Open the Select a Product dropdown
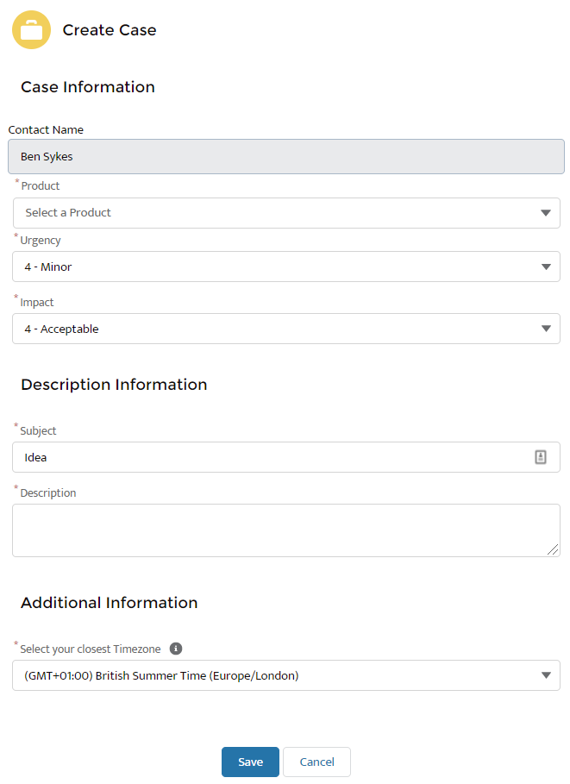Viewport: 570px width, 784px height. (x=286, y=213)
